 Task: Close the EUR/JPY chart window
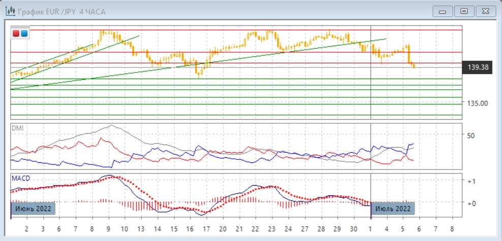tap(485, 11)
